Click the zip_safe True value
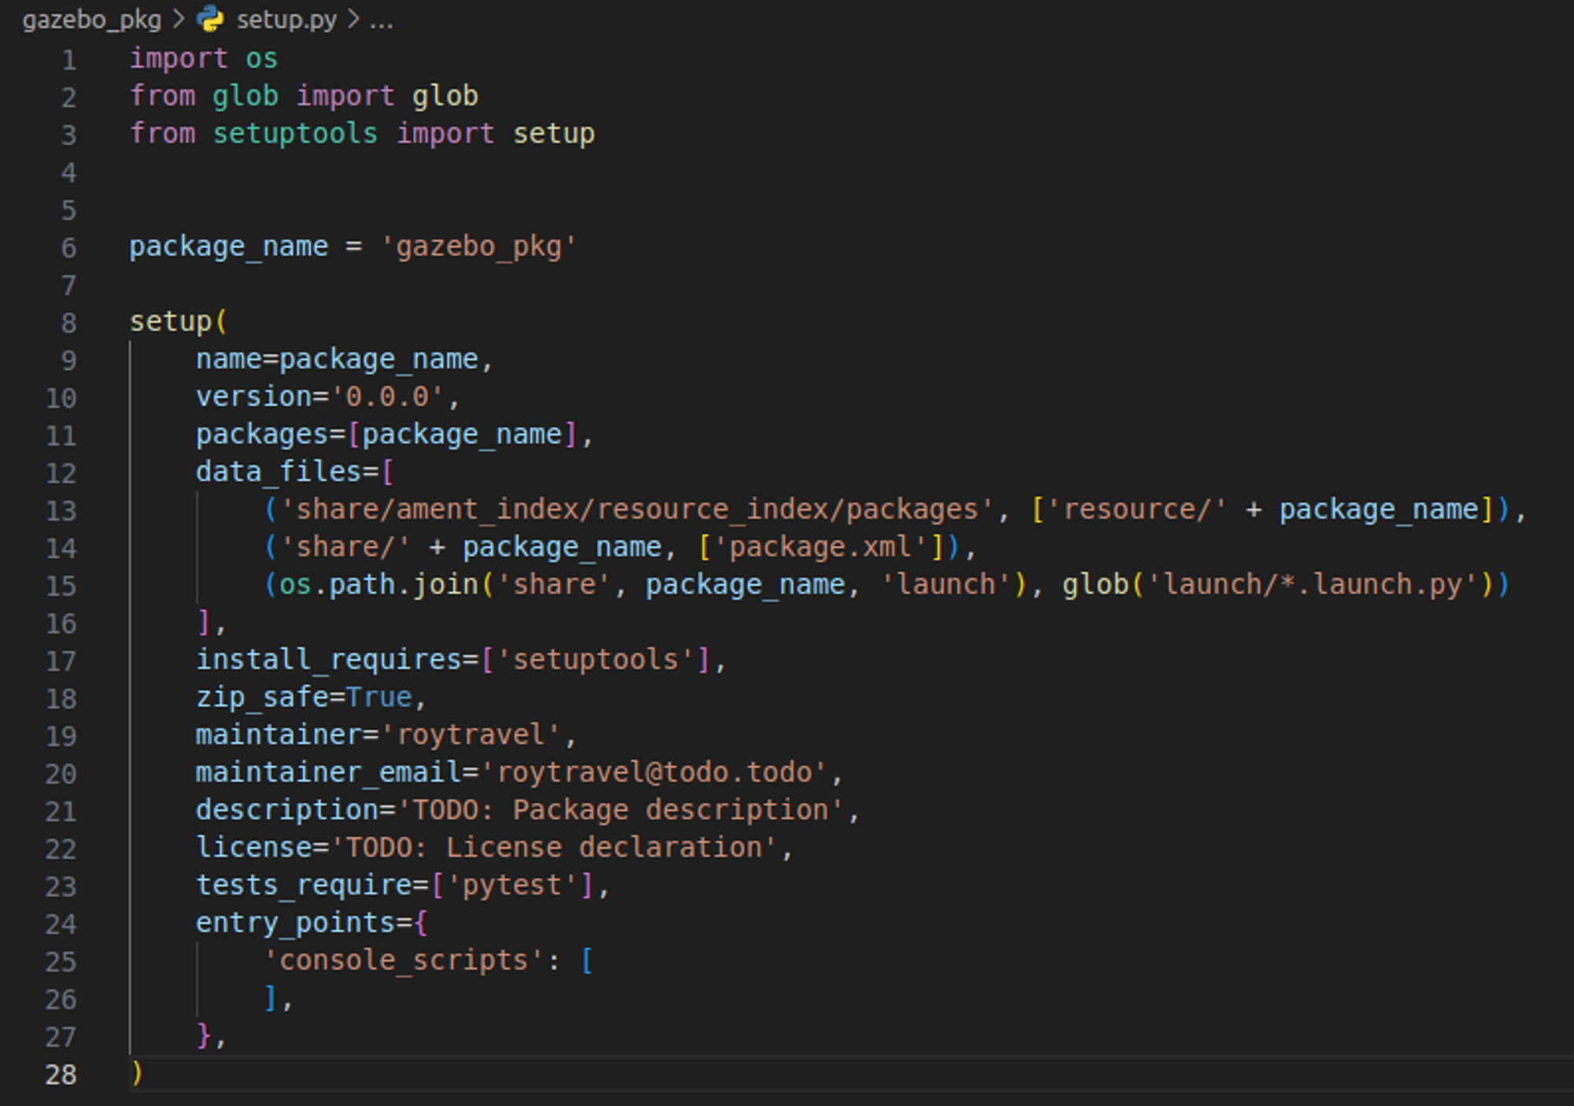Viewport: 1574px width, 1106px height. (379, 697)
